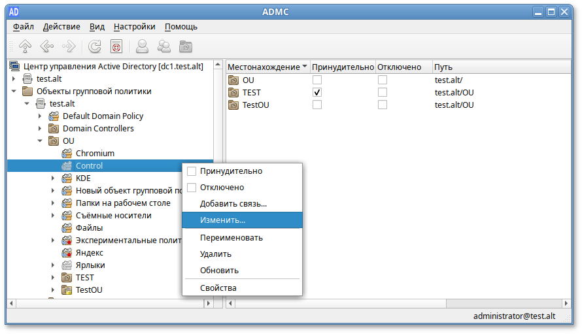Toggle Принудительно checkbox for OU row
The width and height of the screenshot is (582, 334).
click(317, 80)
